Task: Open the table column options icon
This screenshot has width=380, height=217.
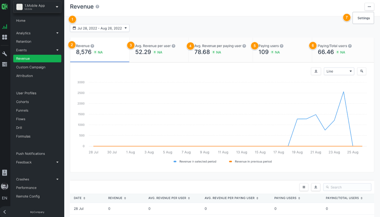Action: pos(304,187)
